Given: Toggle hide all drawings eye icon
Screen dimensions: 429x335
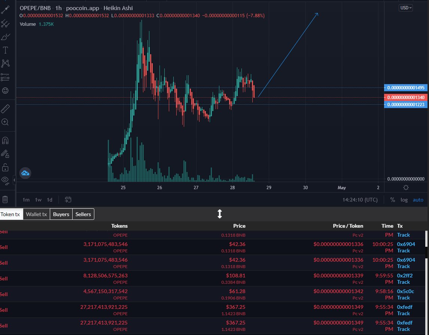Looking at the screenshot, I should pyautogui.click(x=5, y=180).
